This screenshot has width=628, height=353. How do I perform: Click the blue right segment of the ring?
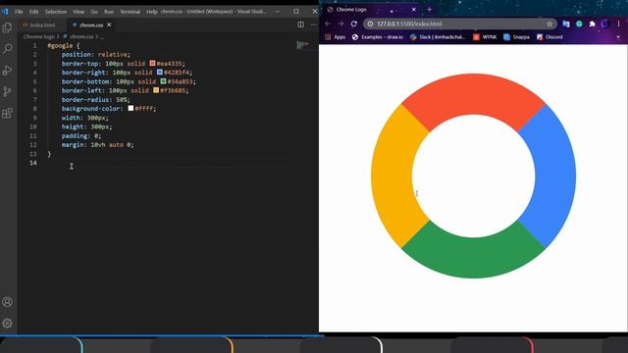pos(555,176)
